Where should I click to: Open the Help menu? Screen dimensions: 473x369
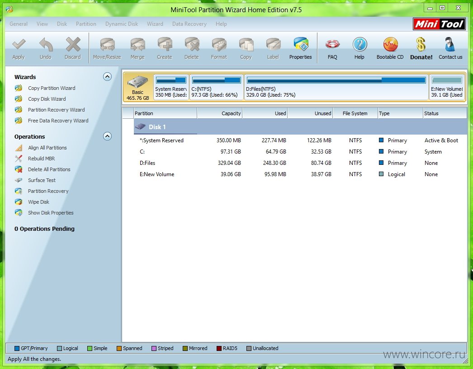[x=221, y=24]
